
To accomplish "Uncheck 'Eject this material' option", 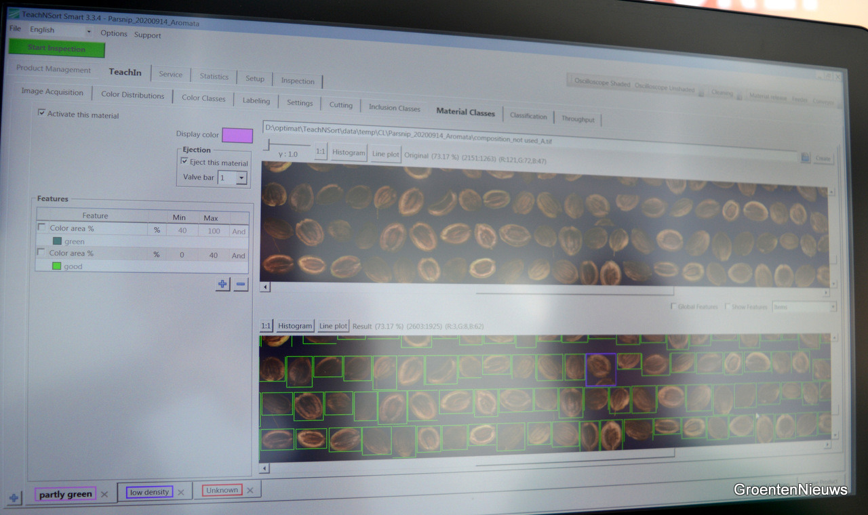I will (184, 162).
